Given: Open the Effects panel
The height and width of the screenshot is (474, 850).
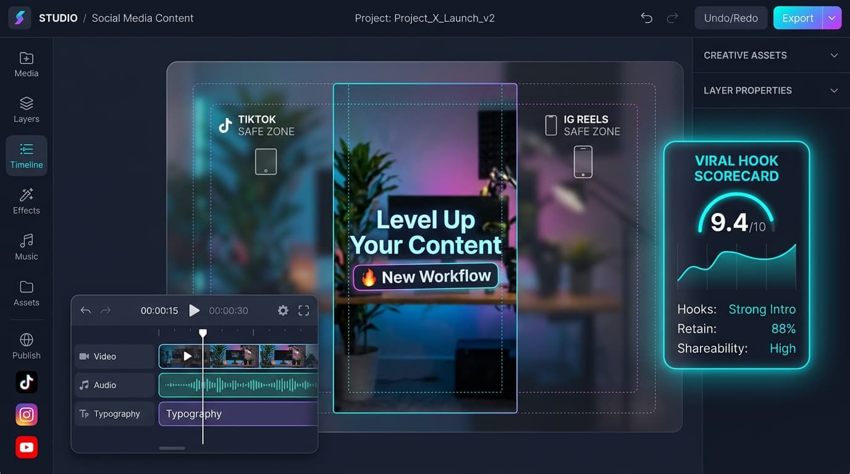Looking at the screenshot, I should tap(27, 202).
